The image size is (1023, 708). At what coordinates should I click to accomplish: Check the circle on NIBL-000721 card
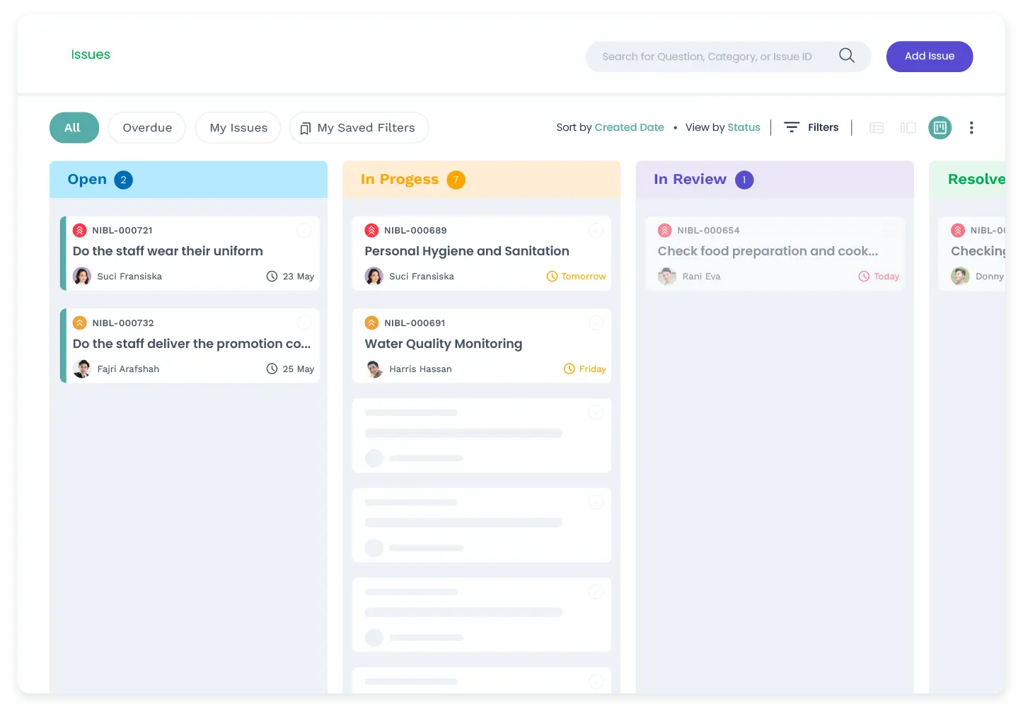pos(304,231)
